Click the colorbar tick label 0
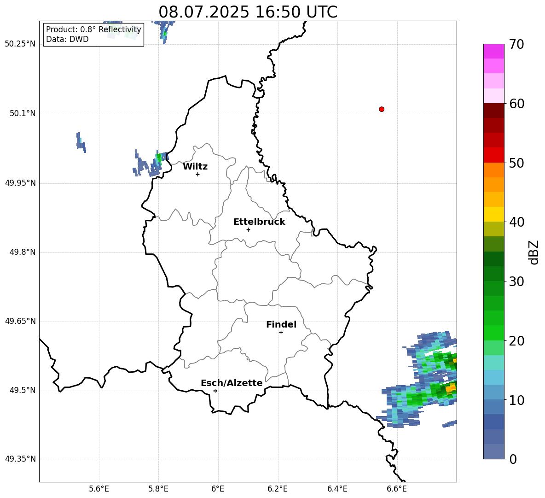Image resolution: width=545 pixels, height=498 pixels. pyautogui.click(x=513, y=459)
